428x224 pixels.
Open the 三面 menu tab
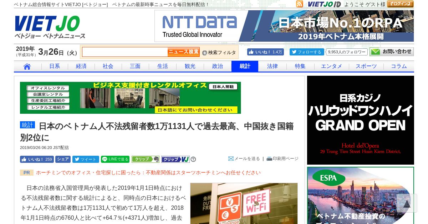click(x=135, y=66)
